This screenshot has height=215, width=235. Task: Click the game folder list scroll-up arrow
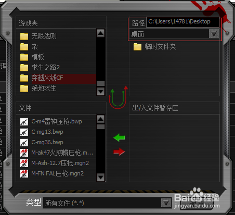pos(100,33)
